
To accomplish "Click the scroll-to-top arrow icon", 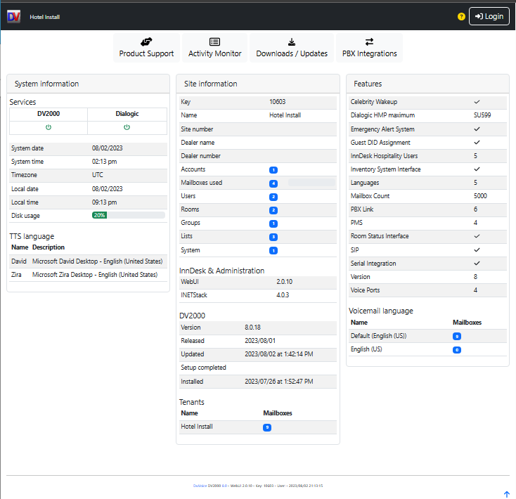I will 507,494.
